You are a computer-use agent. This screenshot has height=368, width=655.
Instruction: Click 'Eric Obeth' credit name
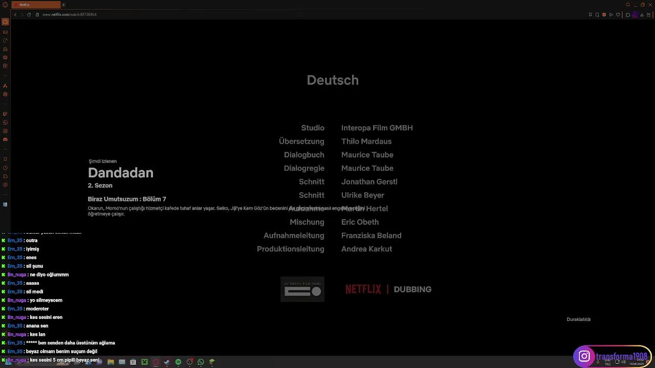point(360,222)
